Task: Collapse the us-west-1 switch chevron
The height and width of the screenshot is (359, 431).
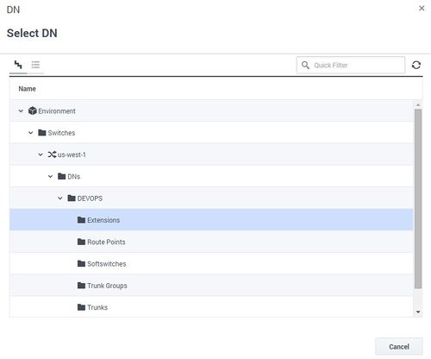Action: [x=41, y=154]
